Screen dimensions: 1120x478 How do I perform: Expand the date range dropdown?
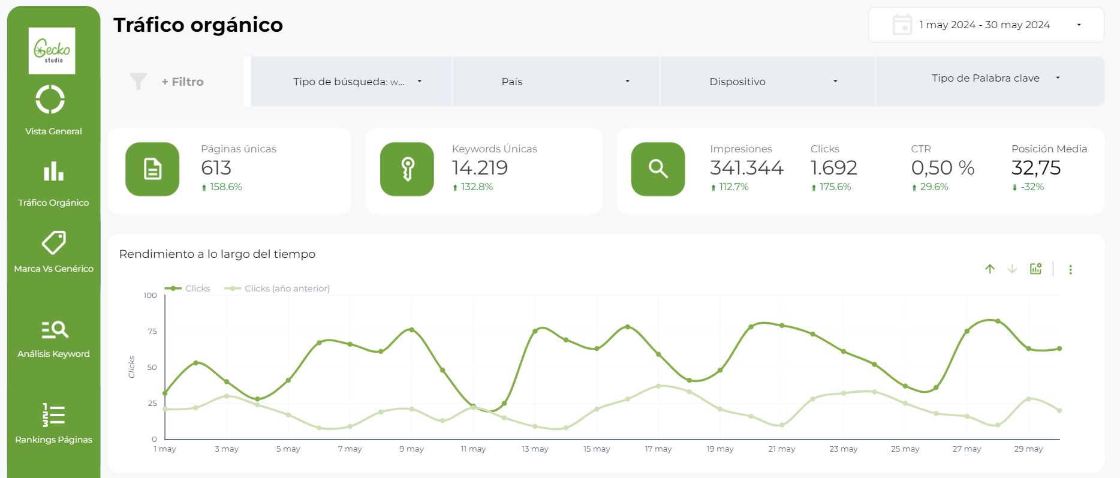pyautogui.click(x=1079, y=25)
